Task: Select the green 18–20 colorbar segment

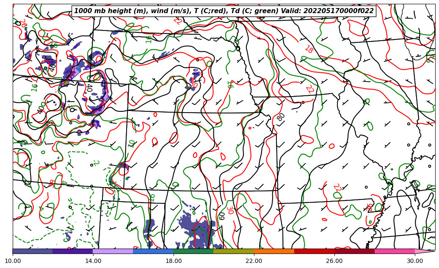Action: click(x=193, y=251)
